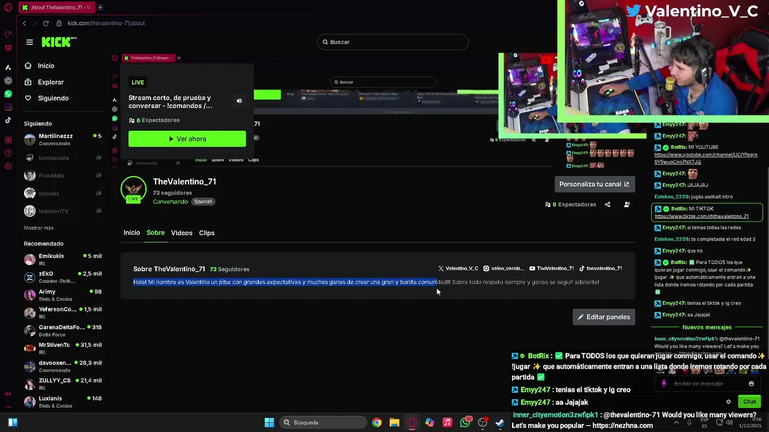Open the Luxianis recommended channel
Viewport: 769px width, 432px height.
coord(63,402)
